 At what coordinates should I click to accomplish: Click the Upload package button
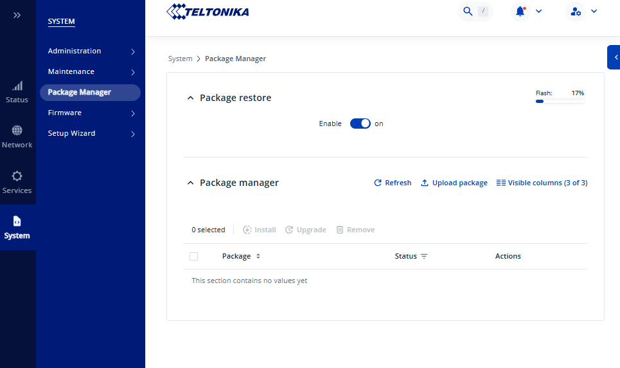[454, 183]
